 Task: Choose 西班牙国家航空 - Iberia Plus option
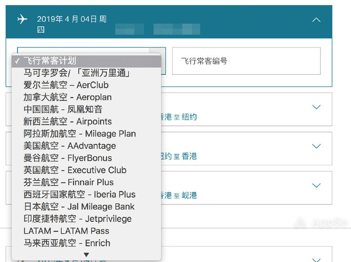(x=86, y=194)
